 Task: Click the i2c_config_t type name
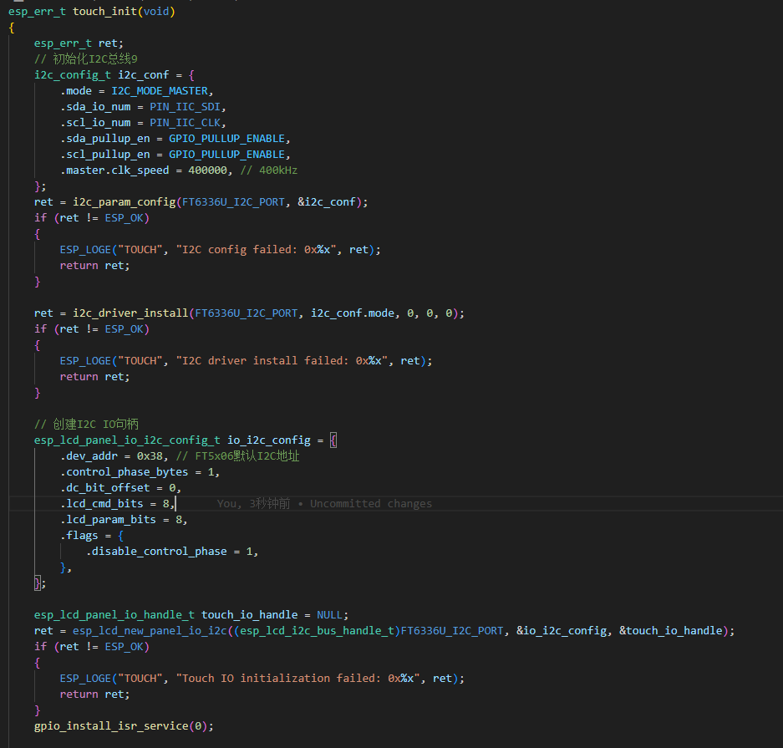coord(73,75)
